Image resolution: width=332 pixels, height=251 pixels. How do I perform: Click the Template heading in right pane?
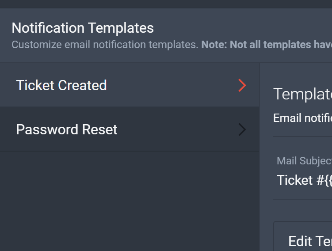click(x=302, y=94)
